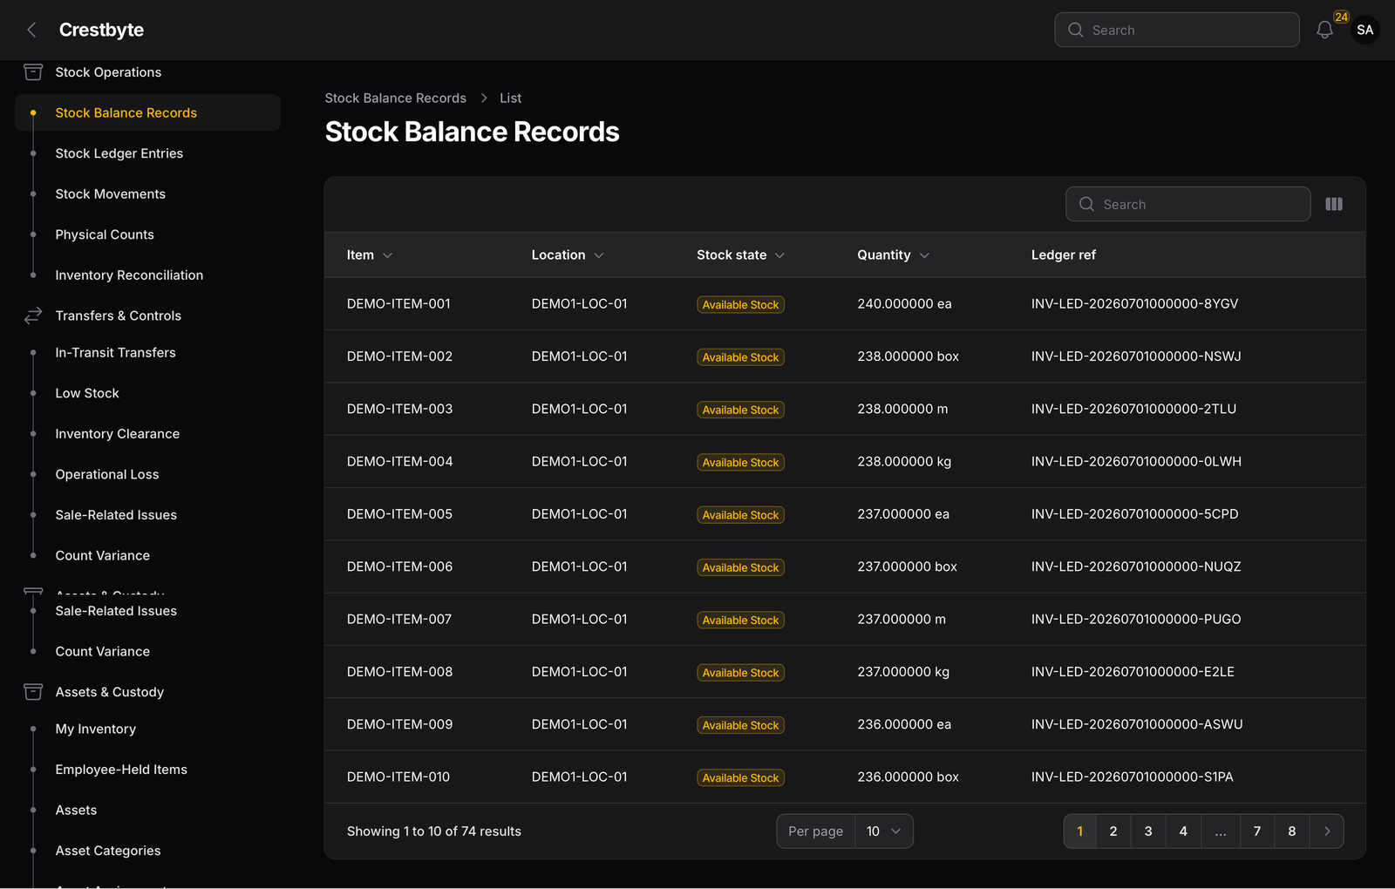Open row DEMO-ITEM-002

click(845, 356)
